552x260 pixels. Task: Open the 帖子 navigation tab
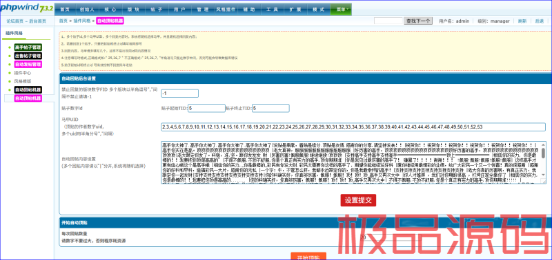click(x=156, y=10)
